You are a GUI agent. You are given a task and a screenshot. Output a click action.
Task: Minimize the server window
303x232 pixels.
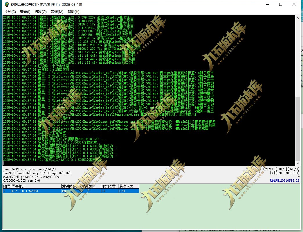(268, 4)
